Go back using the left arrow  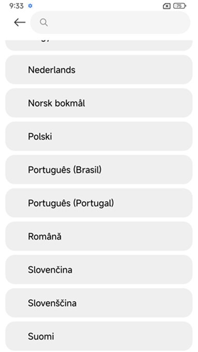pyautogui.click(x=20, y=22)
